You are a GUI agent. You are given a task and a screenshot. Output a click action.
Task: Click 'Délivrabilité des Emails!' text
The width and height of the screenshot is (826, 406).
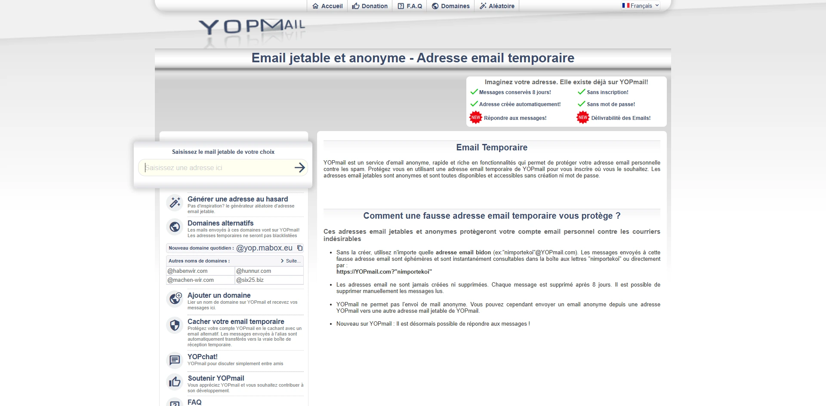point(621,118)
